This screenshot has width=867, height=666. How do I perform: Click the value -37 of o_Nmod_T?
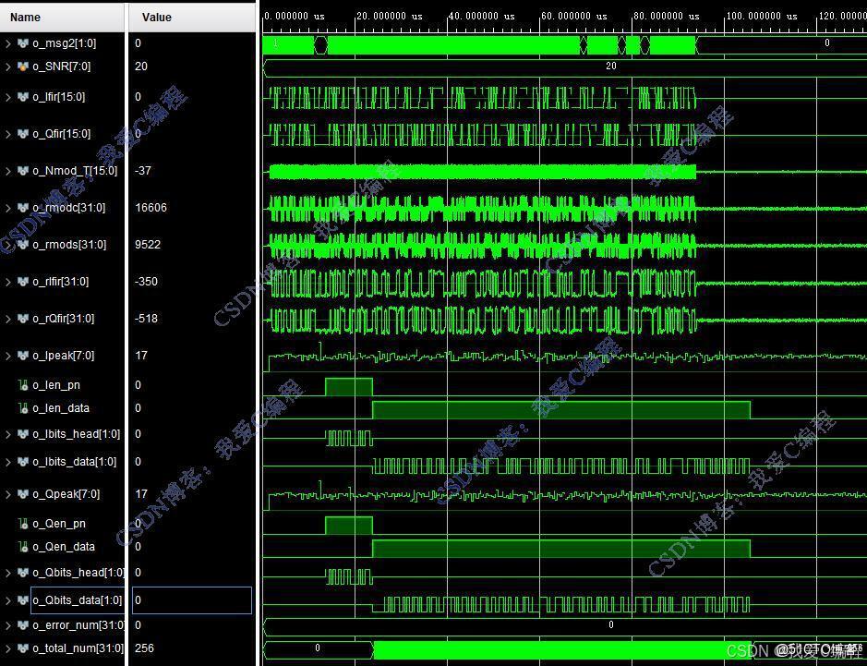click(x=143, y=171)
